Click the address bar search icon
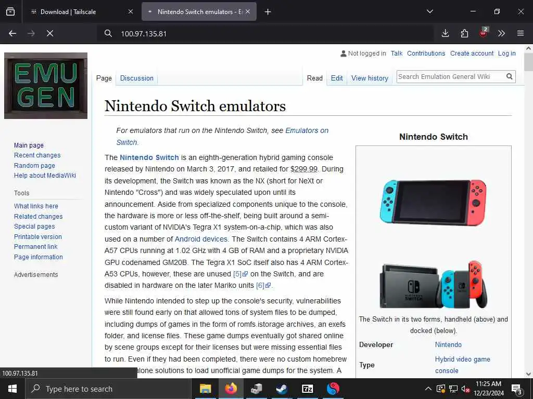Image resolution: width=533 pixels, height=399 pixels. tap(108, 33)
